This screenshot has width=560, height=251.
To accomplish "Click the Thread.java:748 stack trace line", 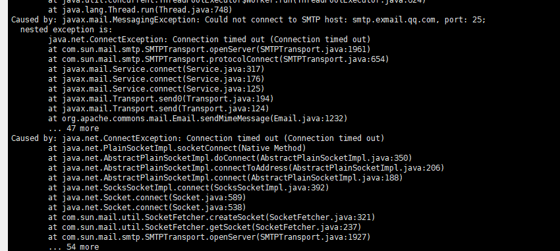I will [140, 10].
